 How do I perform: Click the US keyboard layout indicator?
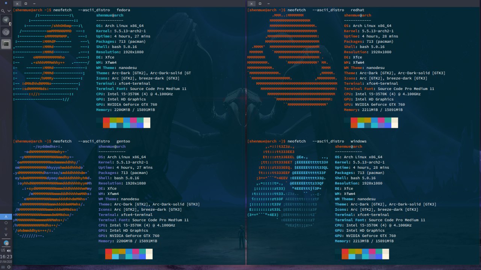click(3, 250)
